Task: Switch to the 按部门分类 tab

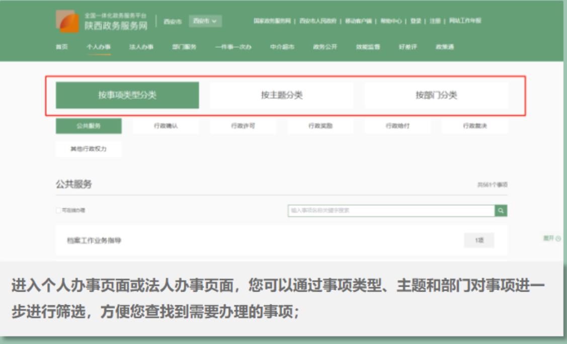Action: pos(436,95)
